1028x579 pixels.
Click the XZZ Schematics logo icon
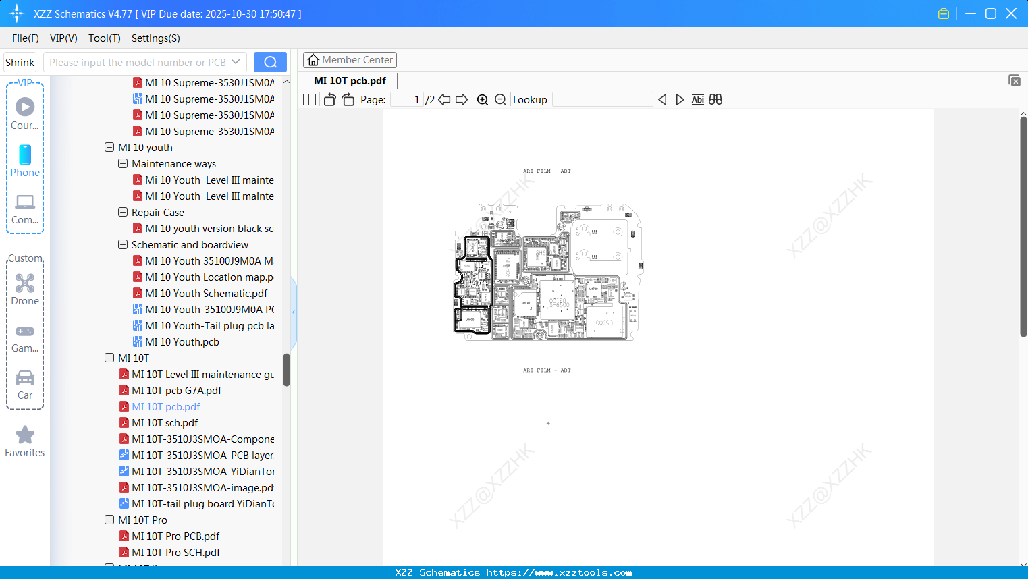(x=17, y=13)
